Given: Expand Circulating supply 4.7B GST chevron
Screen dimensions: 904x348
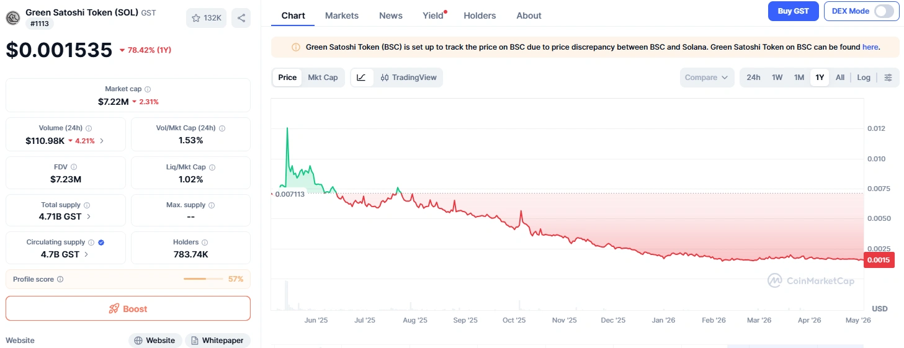Looking at the screenshot, I should [86, 254].
